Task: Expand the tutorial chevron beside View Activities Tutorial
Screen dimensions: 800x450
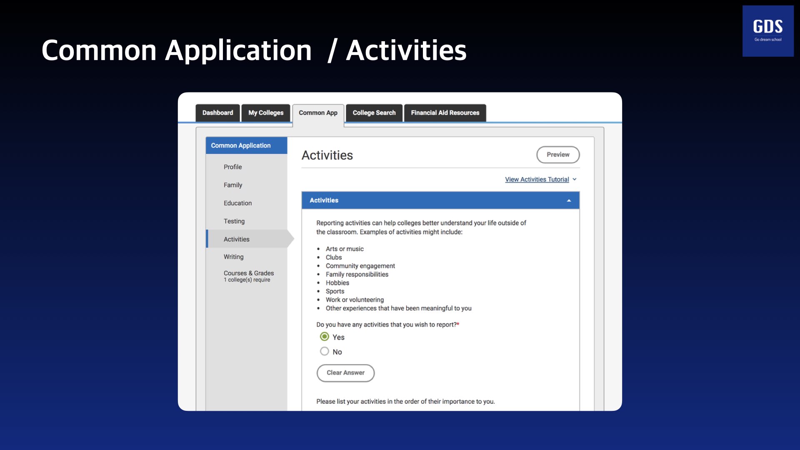Action: [575, 179]
